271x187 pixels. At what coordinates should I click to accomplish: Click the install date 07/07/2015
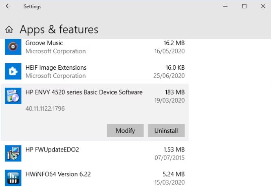click(170, 158)
